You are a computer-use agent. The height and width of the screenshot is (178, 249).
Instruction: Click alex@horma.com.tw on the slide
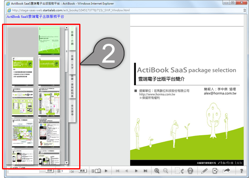[x=220, y=93]
